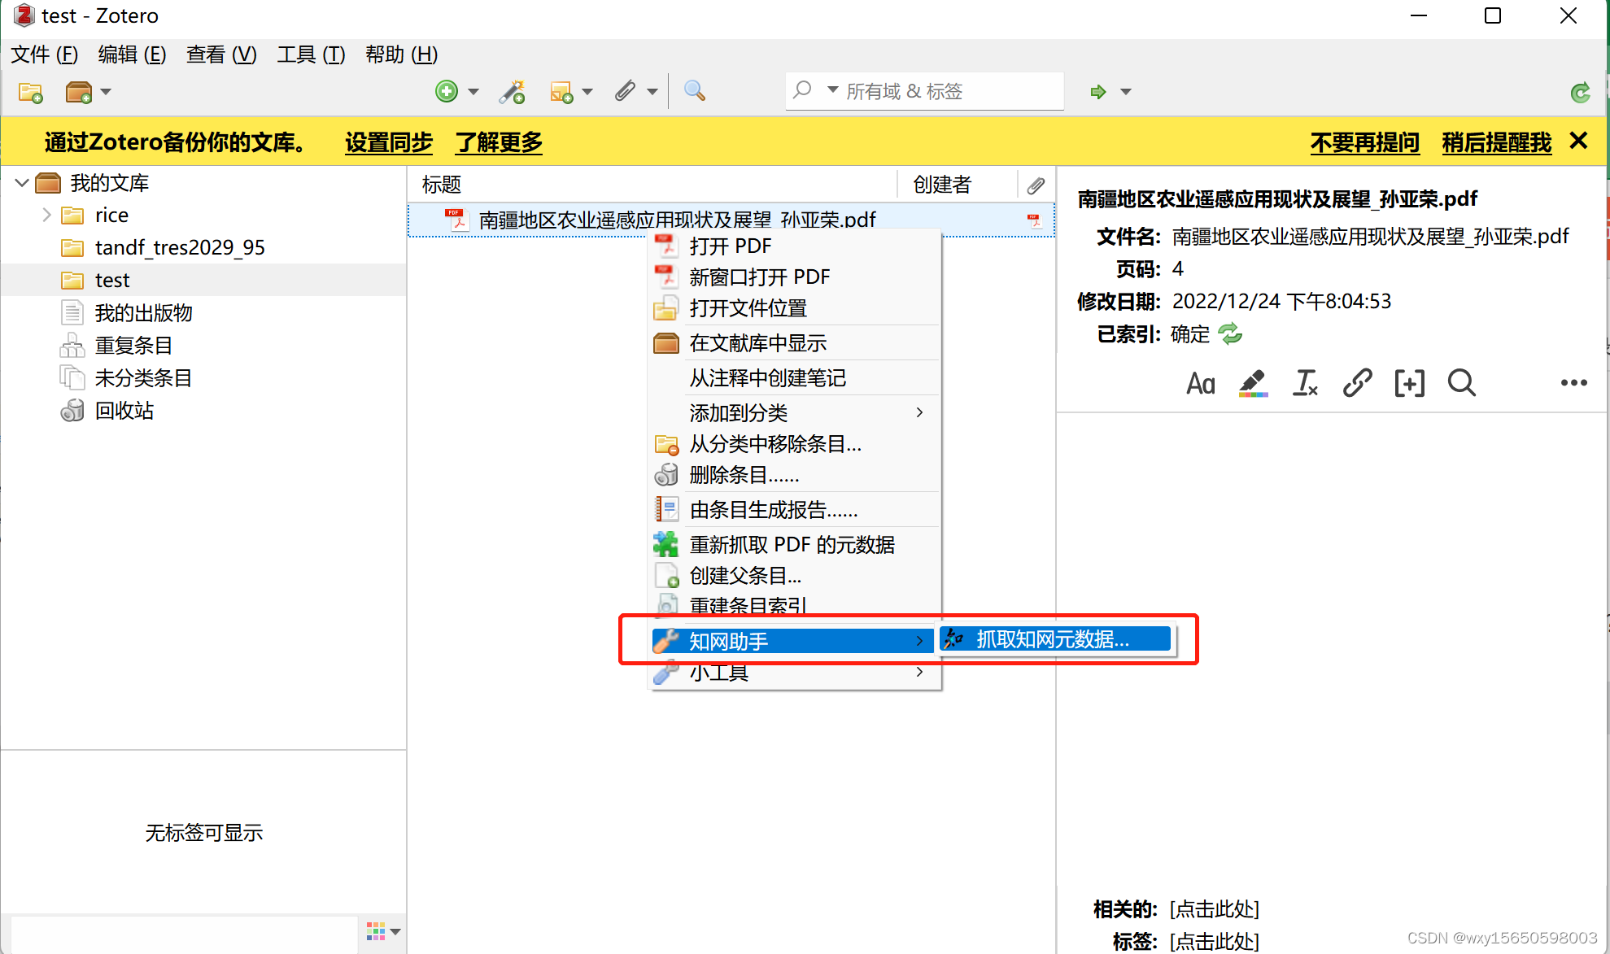Click the 稍后提醒我 link
Image resolution: width=1610 pixels, height=954 pixels.
click(x=1496, y=142)
